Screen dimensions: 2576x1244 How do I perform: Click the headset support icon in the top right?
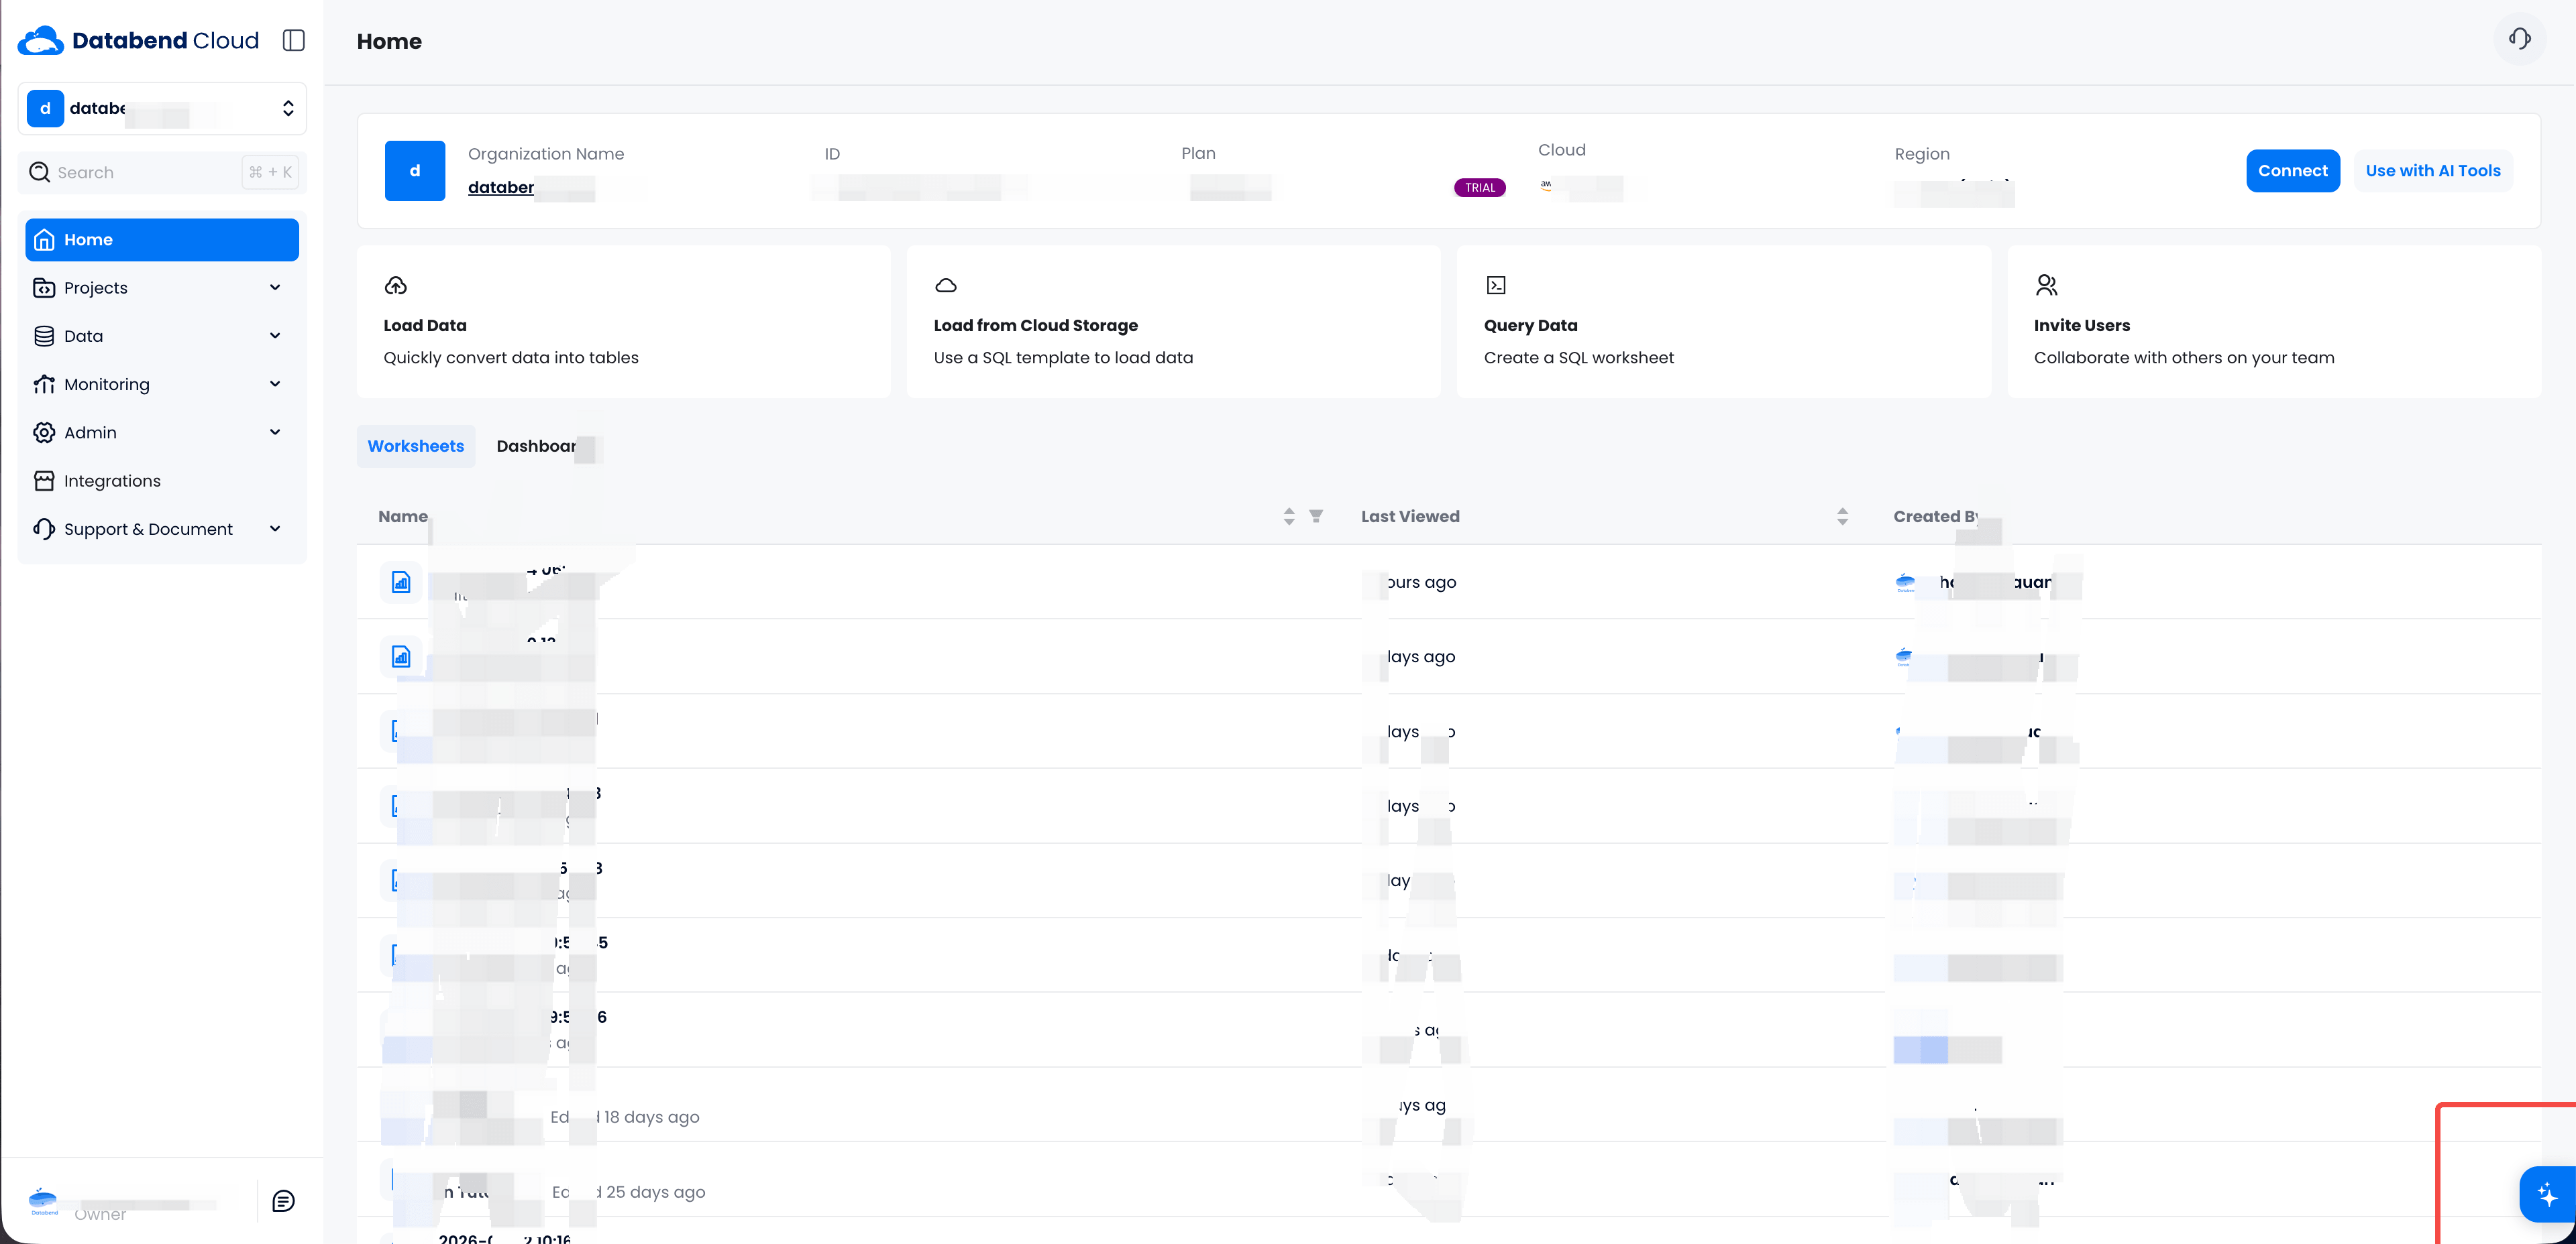tap(2520, 39)
